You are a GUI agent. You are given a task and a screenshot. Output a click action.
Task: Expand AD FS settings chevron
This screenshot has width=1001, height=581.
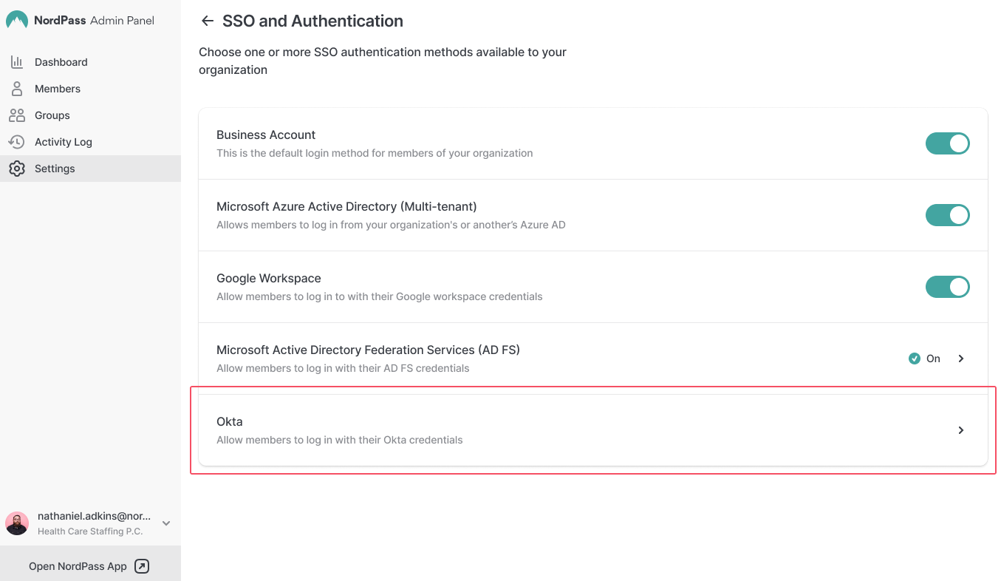(961, 359)
